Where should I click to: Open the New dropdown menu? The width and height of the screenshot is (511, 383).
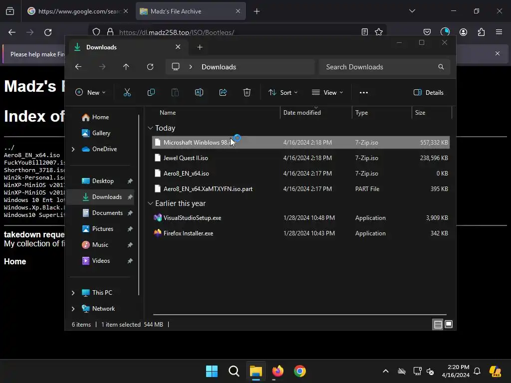[90, 92]
